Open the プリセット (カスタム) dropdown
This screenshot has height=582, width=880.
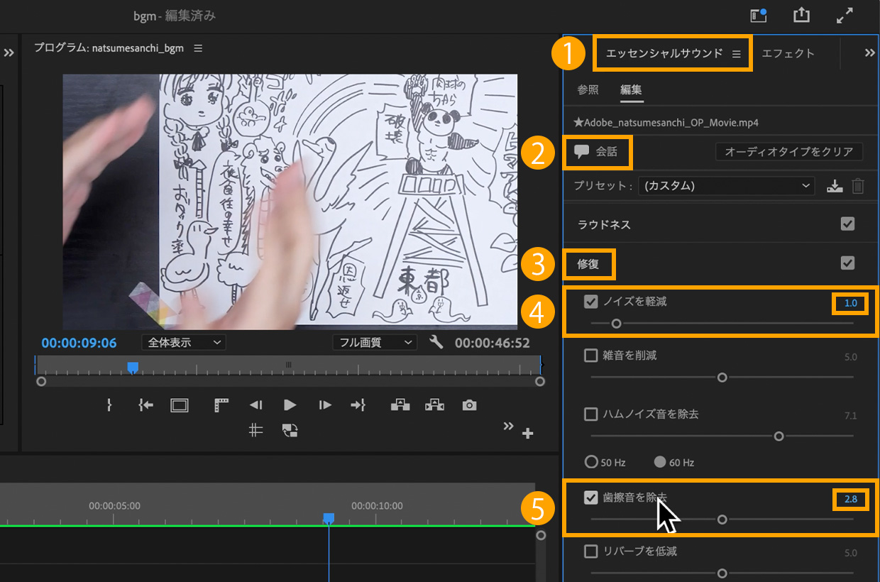point(726,186)
